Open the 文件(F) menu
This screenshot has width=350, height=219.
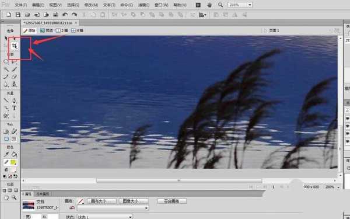pyautogui.click(x=21, y=5)
